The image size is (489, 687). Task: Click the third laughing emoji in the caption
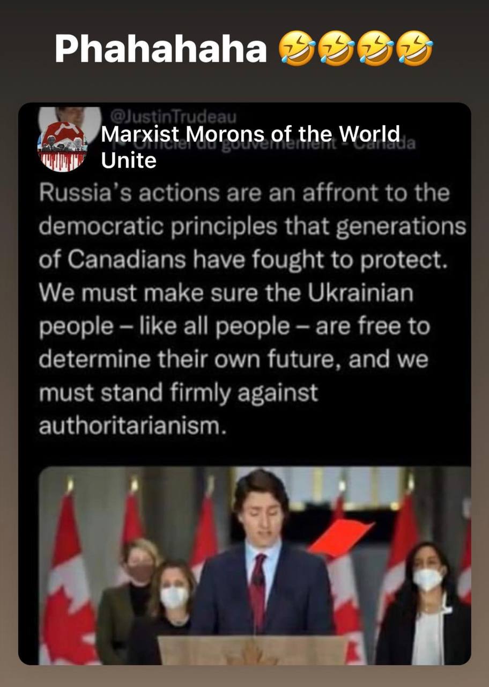[x=376, y=48]
